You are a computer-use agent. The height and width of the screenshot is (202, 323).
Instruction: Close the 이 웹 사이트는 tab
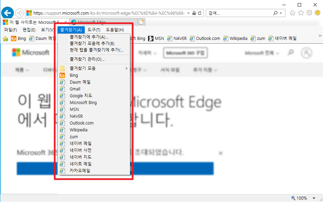point(66,22)
